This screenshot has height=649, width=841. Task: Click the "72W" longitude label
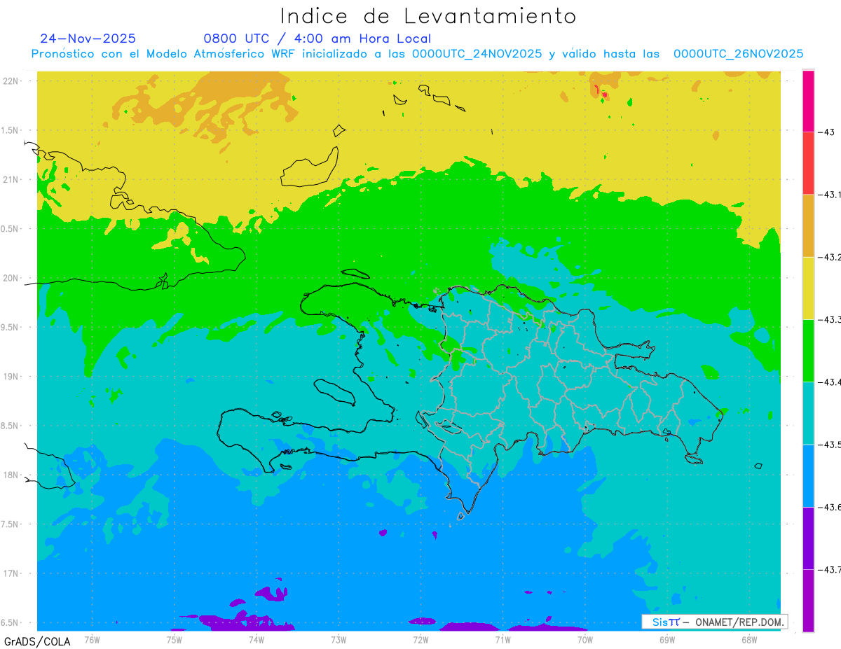(x=420, y=638)
